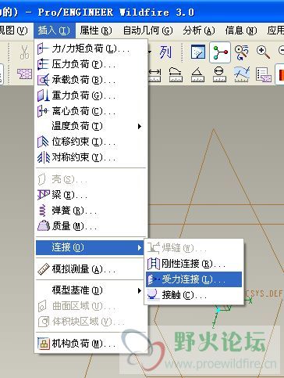The image size is (284, 378).
Task: Click the refit search magnifier icon
Action: [241, 52]
